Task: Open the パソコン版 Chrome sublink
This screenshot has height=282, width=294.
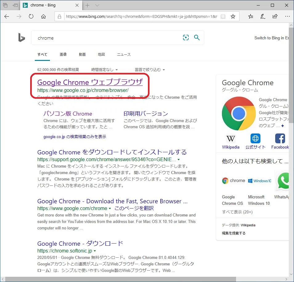Action: click(68, 113)
